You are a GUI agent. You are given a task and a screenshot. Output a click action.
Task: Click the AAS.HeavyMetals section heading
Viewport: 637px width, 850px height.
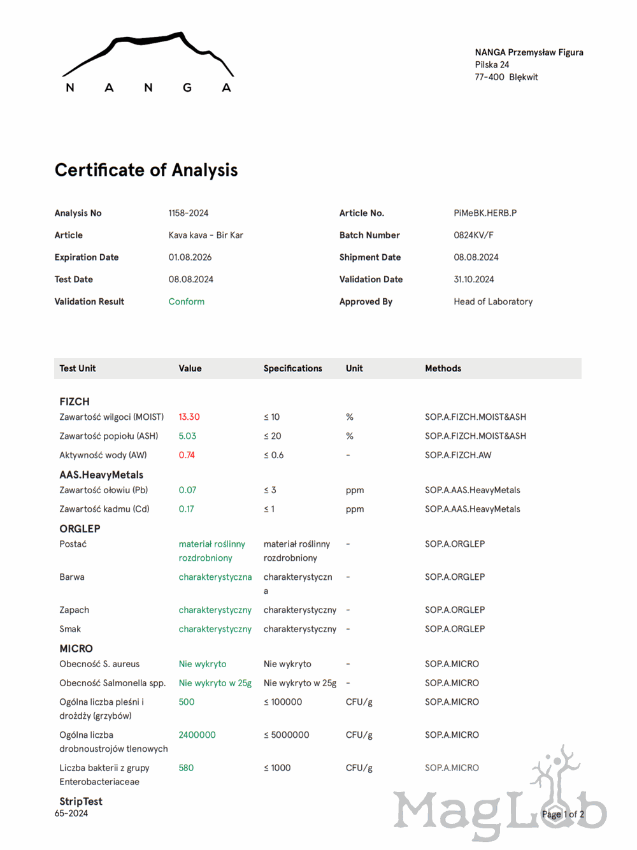click(x=101, y=475)
